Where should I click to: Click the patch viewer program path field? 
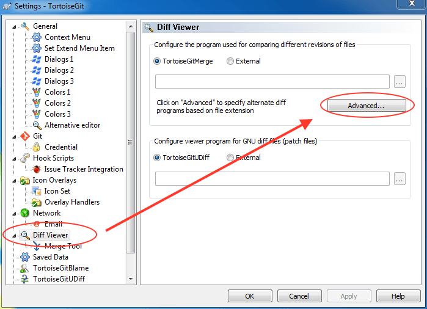272,178
